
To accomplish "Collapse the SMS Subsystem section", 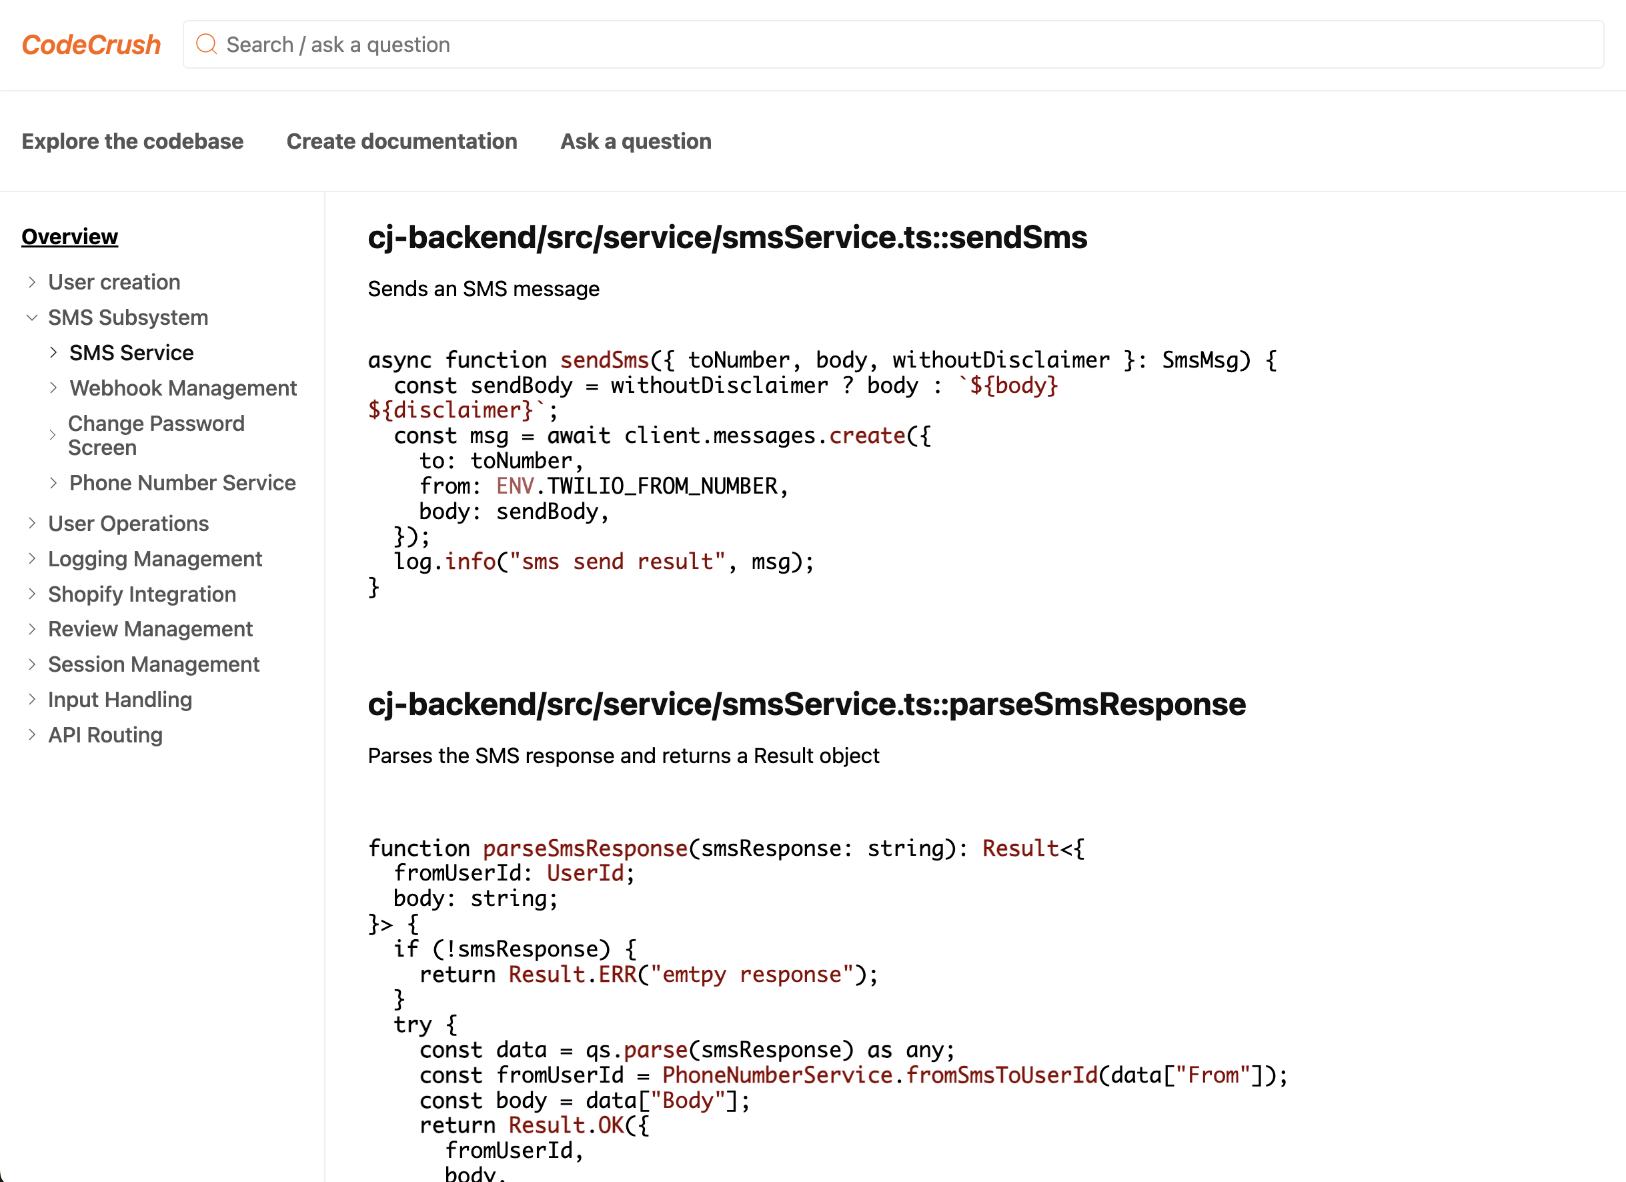I will pos(31,317).
